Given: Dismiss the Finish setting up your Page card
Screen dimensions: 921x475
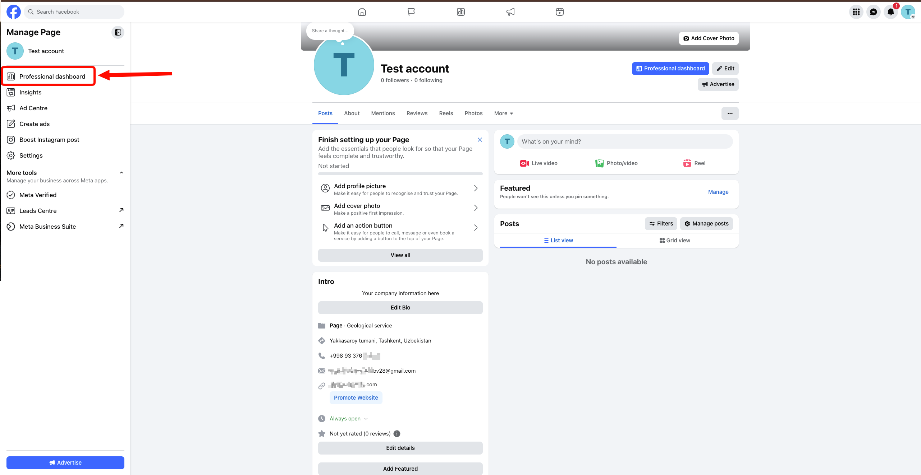Looking at the screenshot, I should (480, 140).
